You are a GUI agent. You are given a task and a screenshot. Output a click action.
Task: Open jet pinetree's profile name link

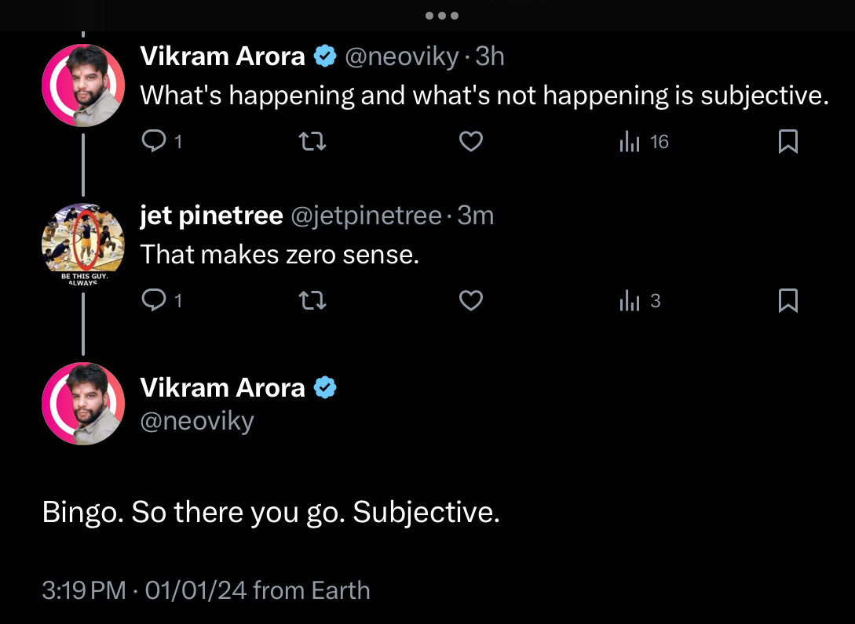[x=211, y=216]
